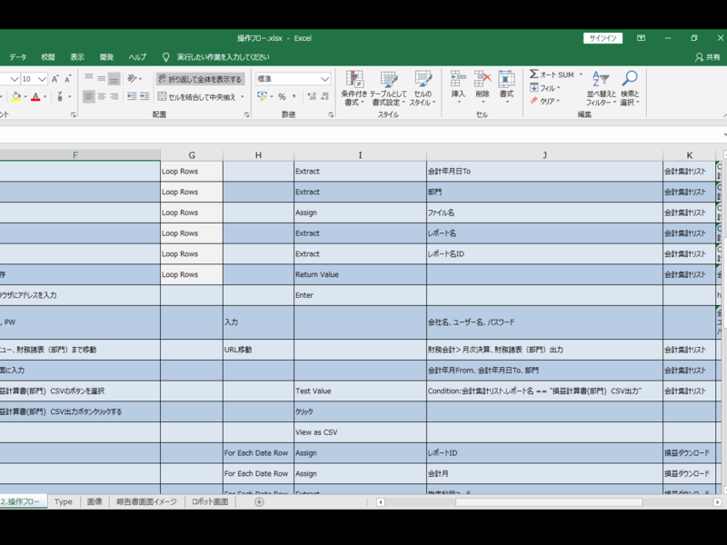
Task: Apply Percent style in the Number group
Action: (x=282, y=95)
